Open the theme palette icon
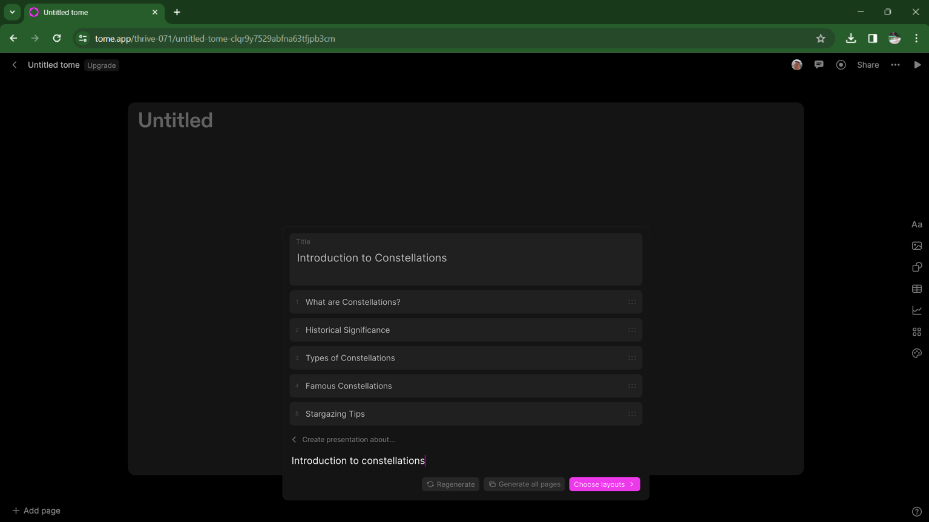929x522 pixels. (916, 353)
